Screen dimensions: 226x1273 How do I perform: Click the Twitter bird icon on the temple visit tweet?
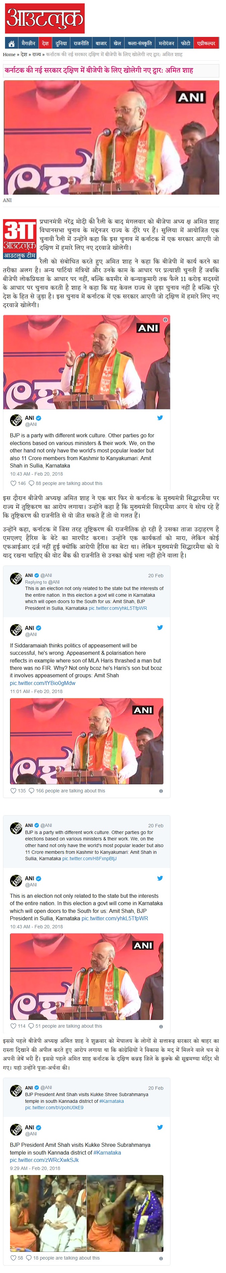click(160, 1127)
